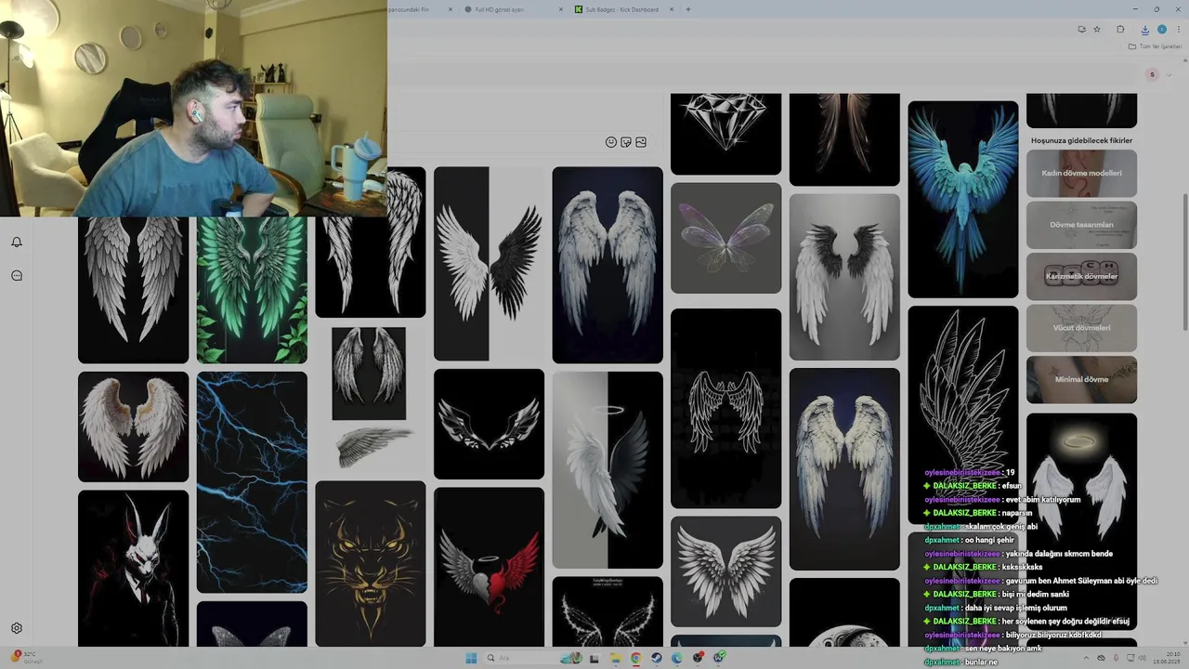Bookmark this page with the star icon

tap(1097, 30)
